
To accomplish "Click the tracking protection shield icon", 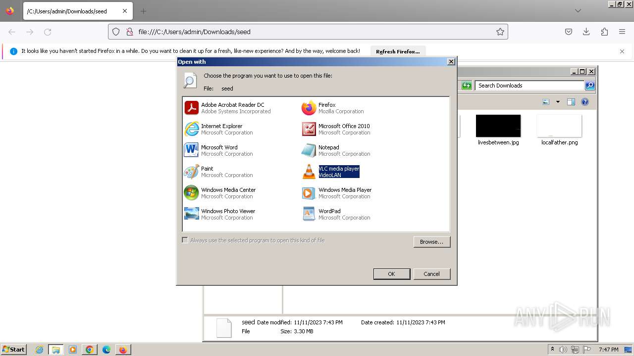I will pyautogui.click(x=116, y=32).
